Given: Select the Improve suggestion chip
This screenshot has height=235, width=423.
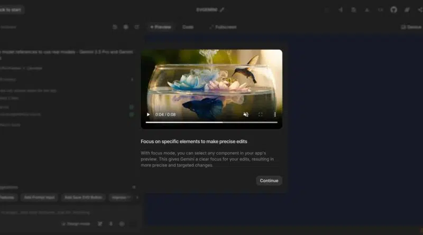Looking at the screenshot, I should tap(121, 198).
